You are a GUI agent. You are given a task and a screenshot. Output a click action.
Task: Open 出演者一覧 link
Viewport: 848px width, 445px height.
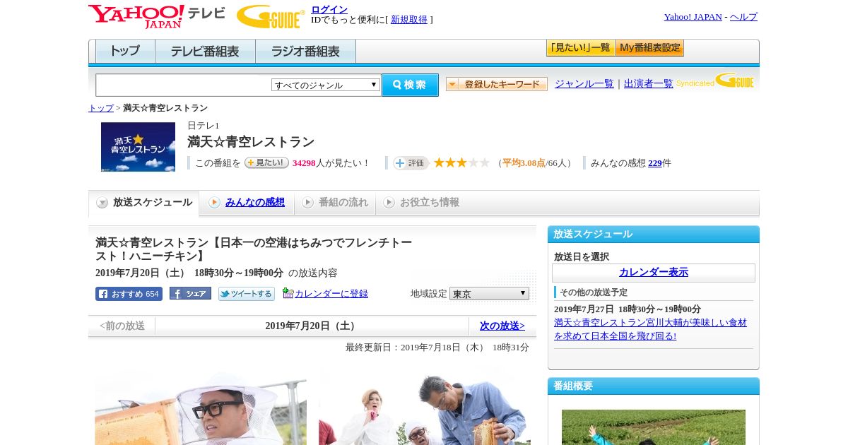(x=648, y=84)
